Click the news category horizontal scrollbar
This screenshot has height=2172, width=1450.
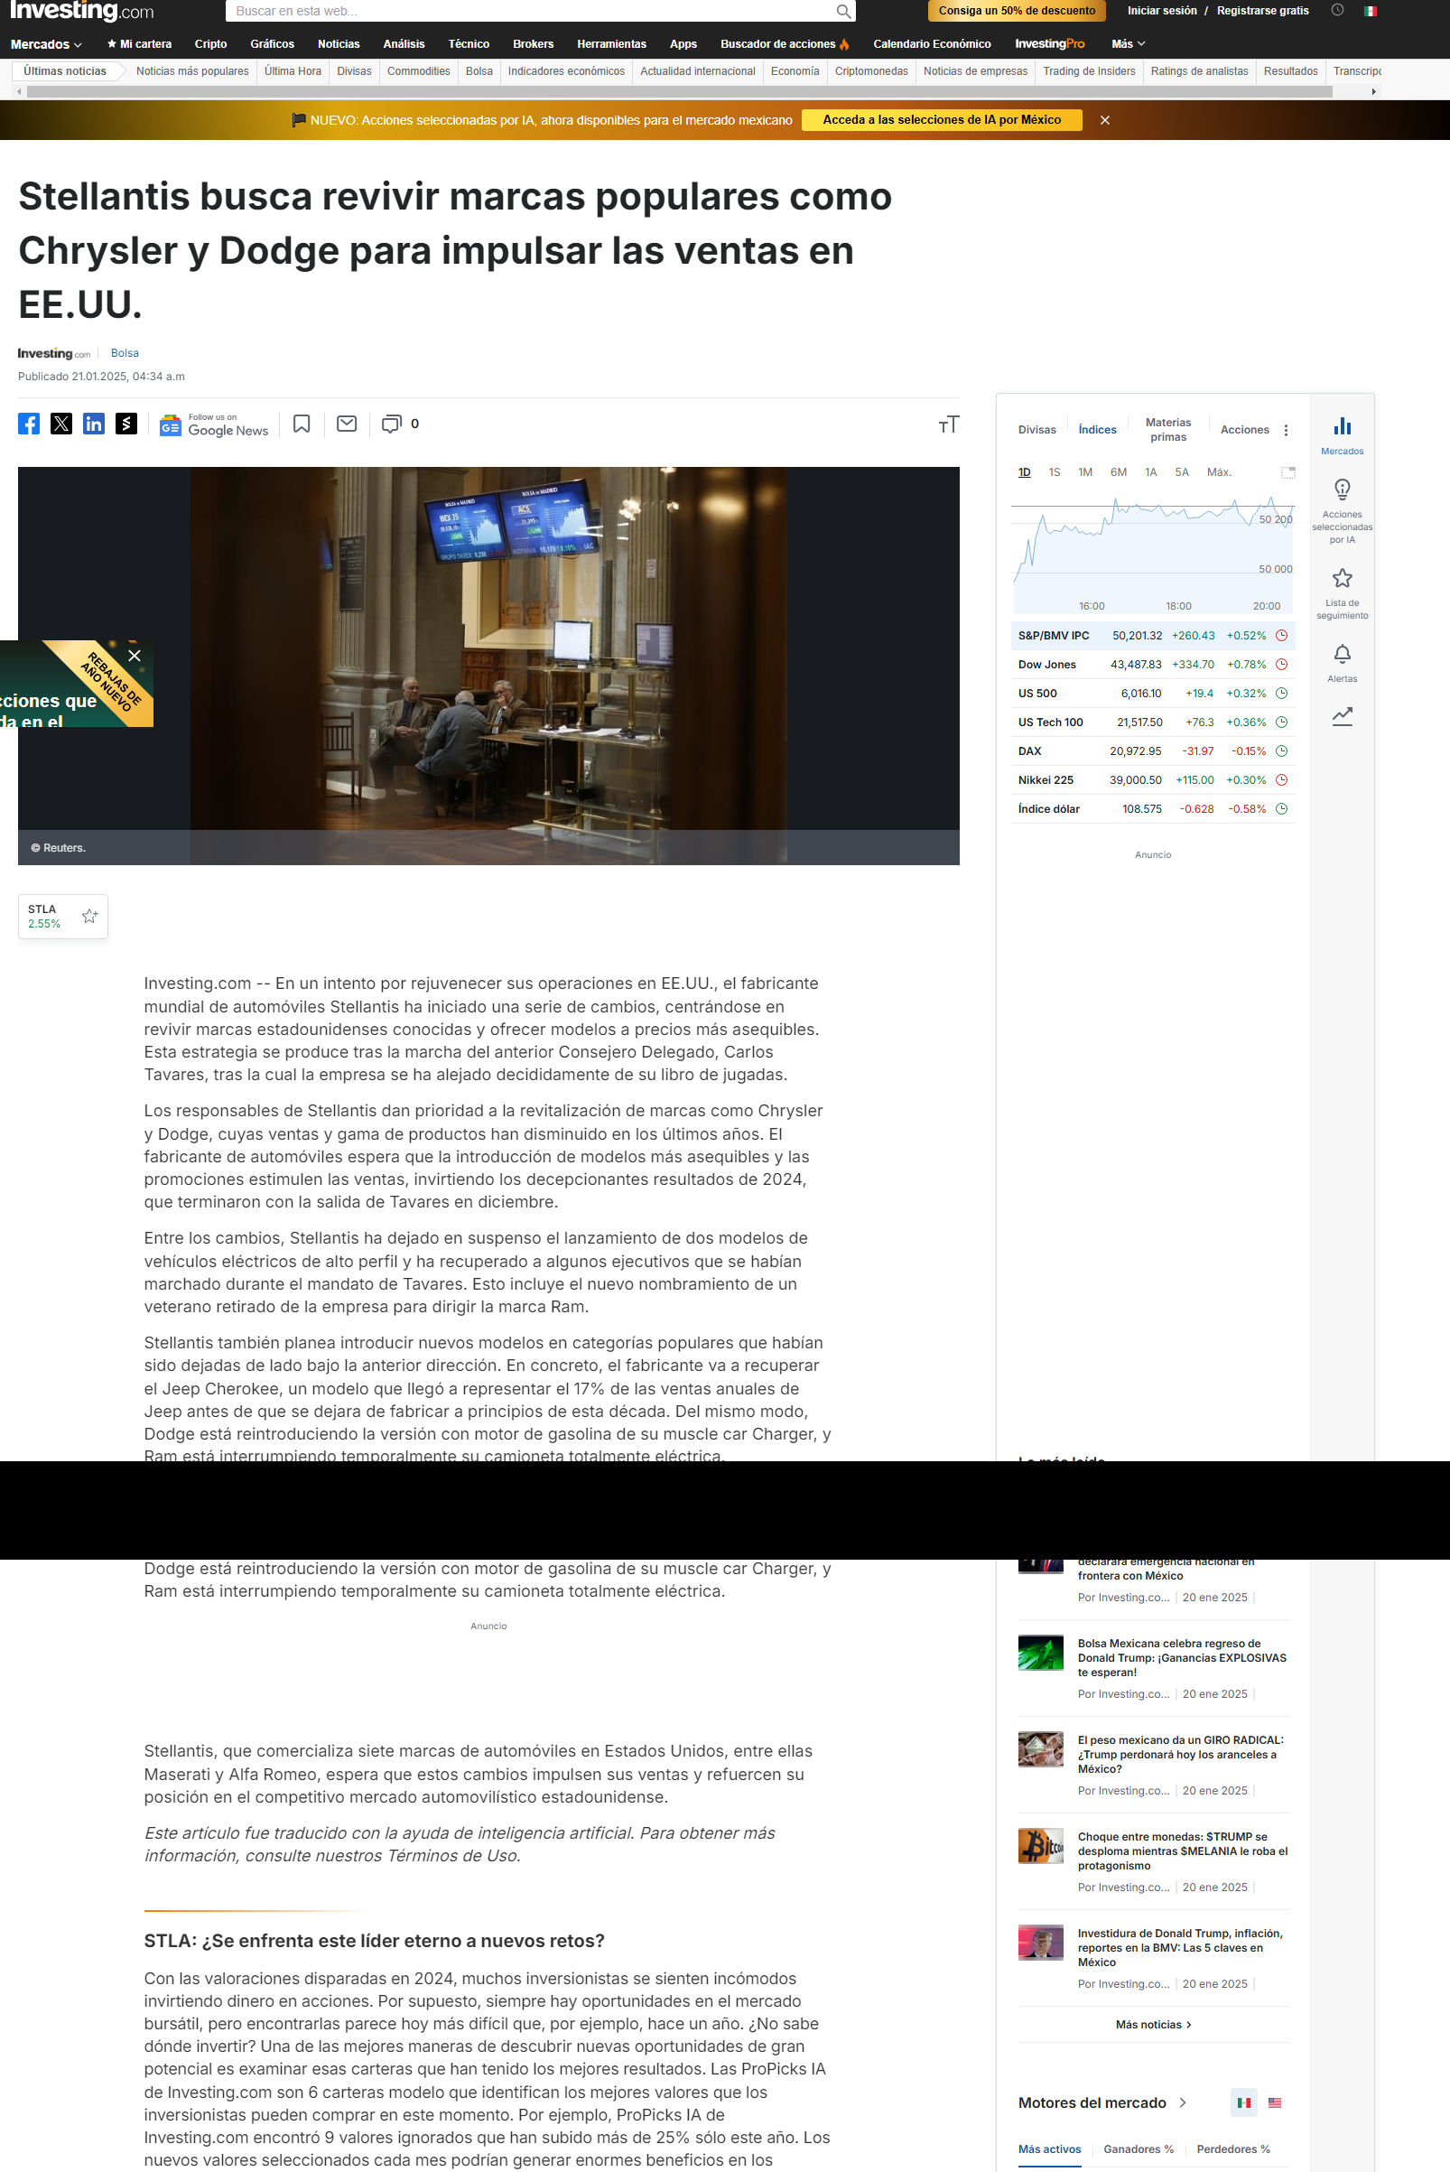click(679, 91)
